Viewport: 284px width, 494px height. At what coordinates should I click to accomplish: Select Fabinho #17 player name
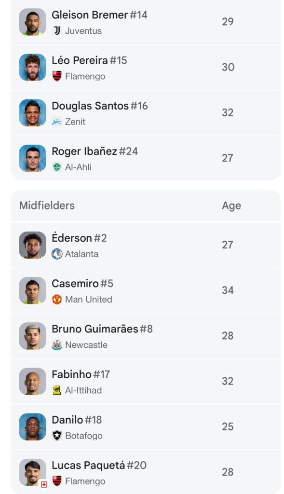(81, 374)
